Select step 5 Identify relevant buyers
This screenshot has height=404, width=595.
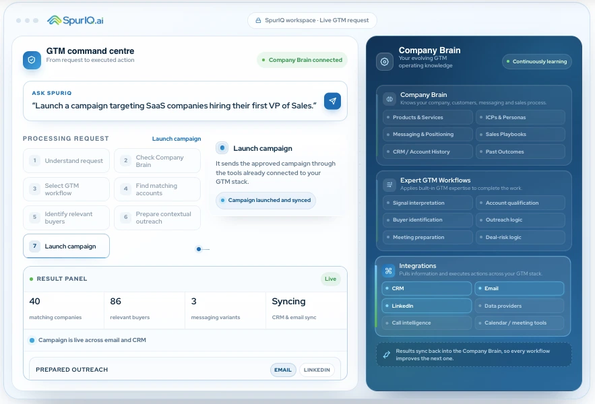[x=67, y=217]
